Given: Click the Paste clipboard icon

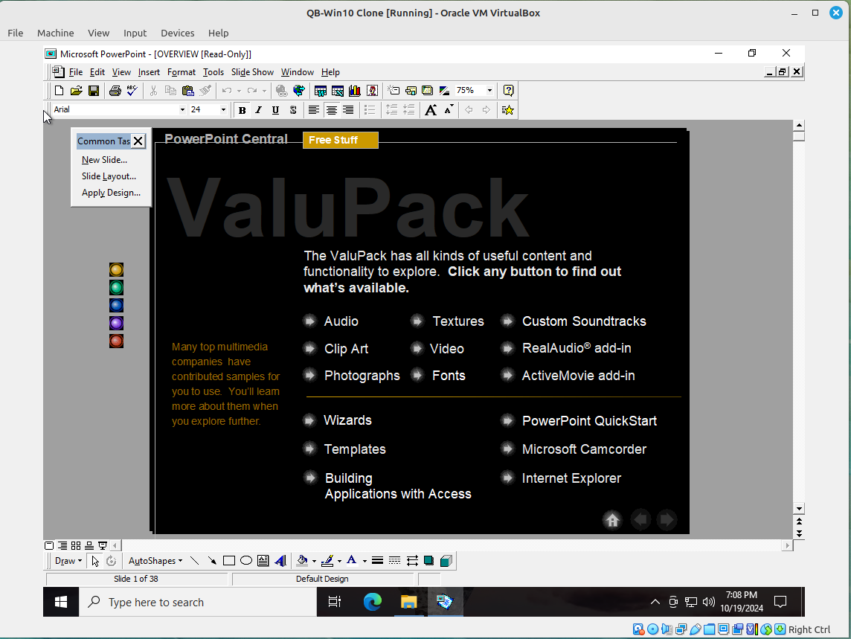Looking at the screenshot, I should (187, 91).
